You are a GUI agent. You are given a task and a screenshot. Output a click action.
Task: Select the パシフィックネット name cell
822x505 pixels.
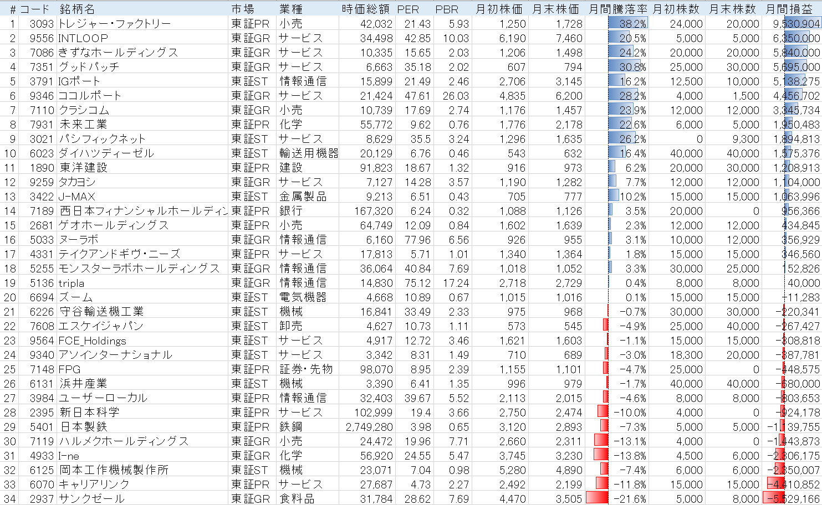(142, 139)
